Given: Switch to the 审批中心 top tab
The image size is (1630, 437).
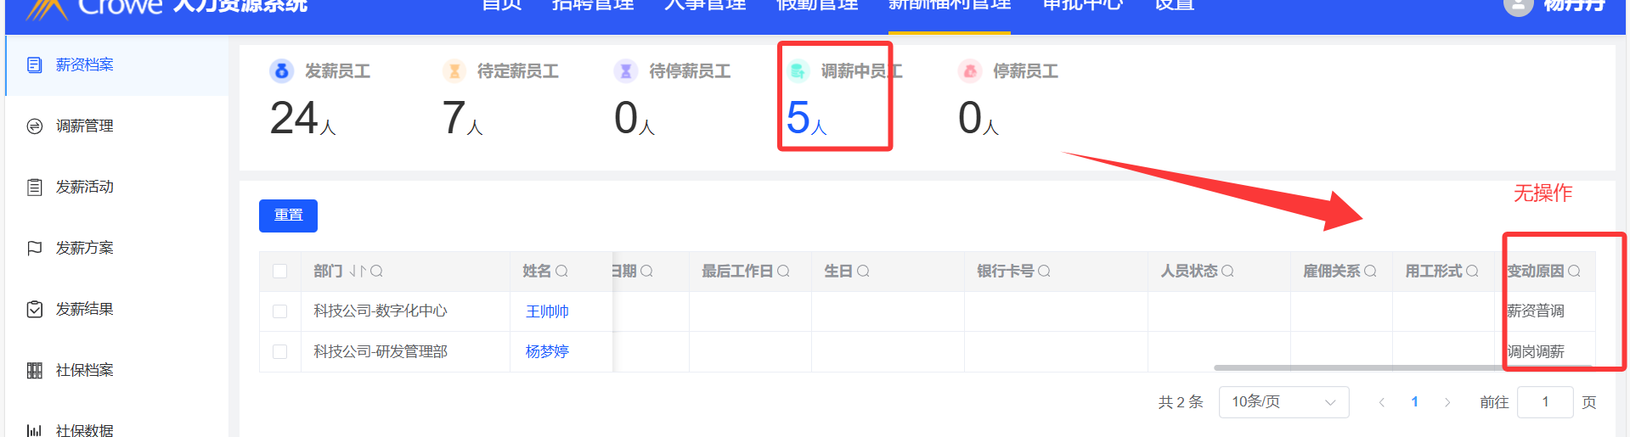Looking at the screenshot, I should tap(1083, 5).
